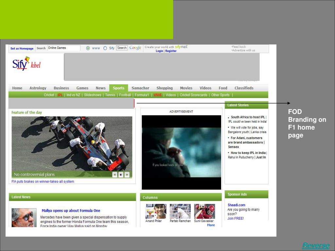Open 'How to keep IPL in India' story
This screenshot has width=335, height=251.
click(248, 153)
